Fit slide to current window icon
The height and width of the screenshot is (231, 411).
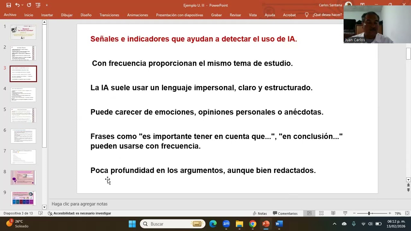407,213
